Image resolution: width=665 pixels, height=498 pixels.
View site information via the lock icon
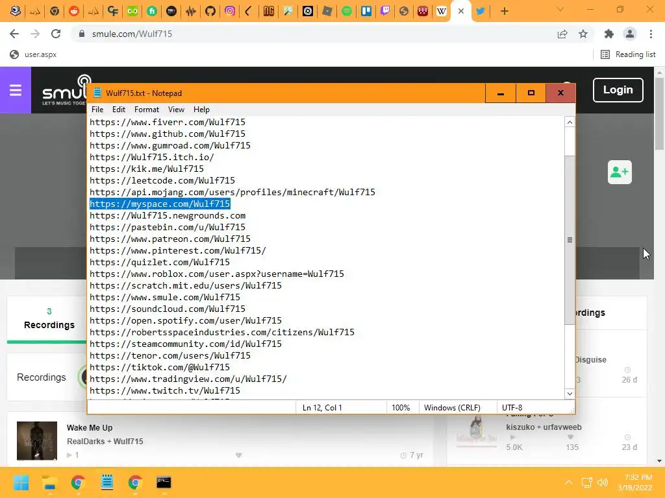pos(82,34)
